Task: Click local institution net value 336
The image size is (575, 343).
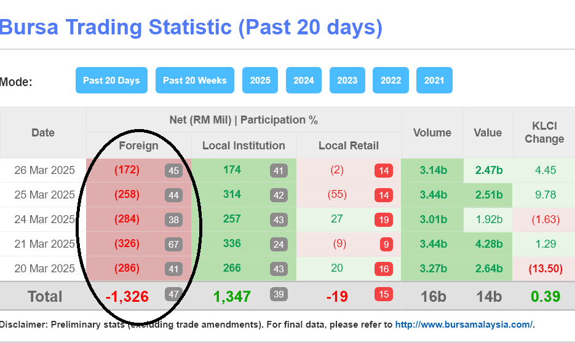Action: (x=232, y=243)
